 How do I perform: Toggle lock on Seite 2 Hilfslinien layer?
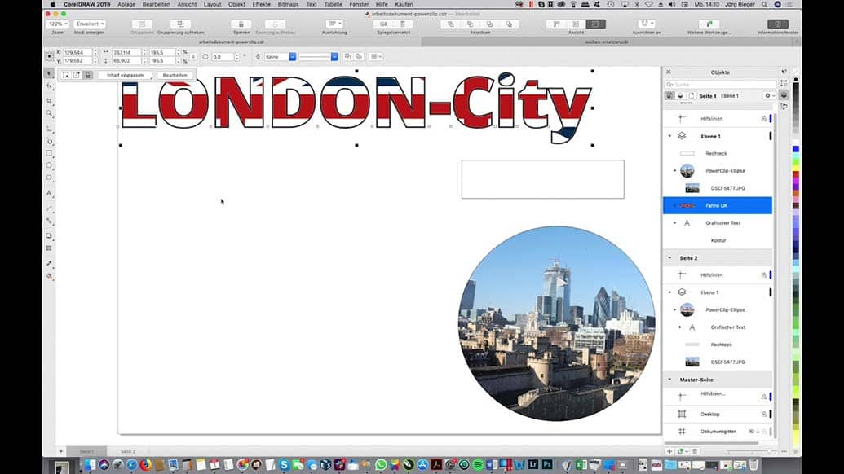[x=763, y=275]
